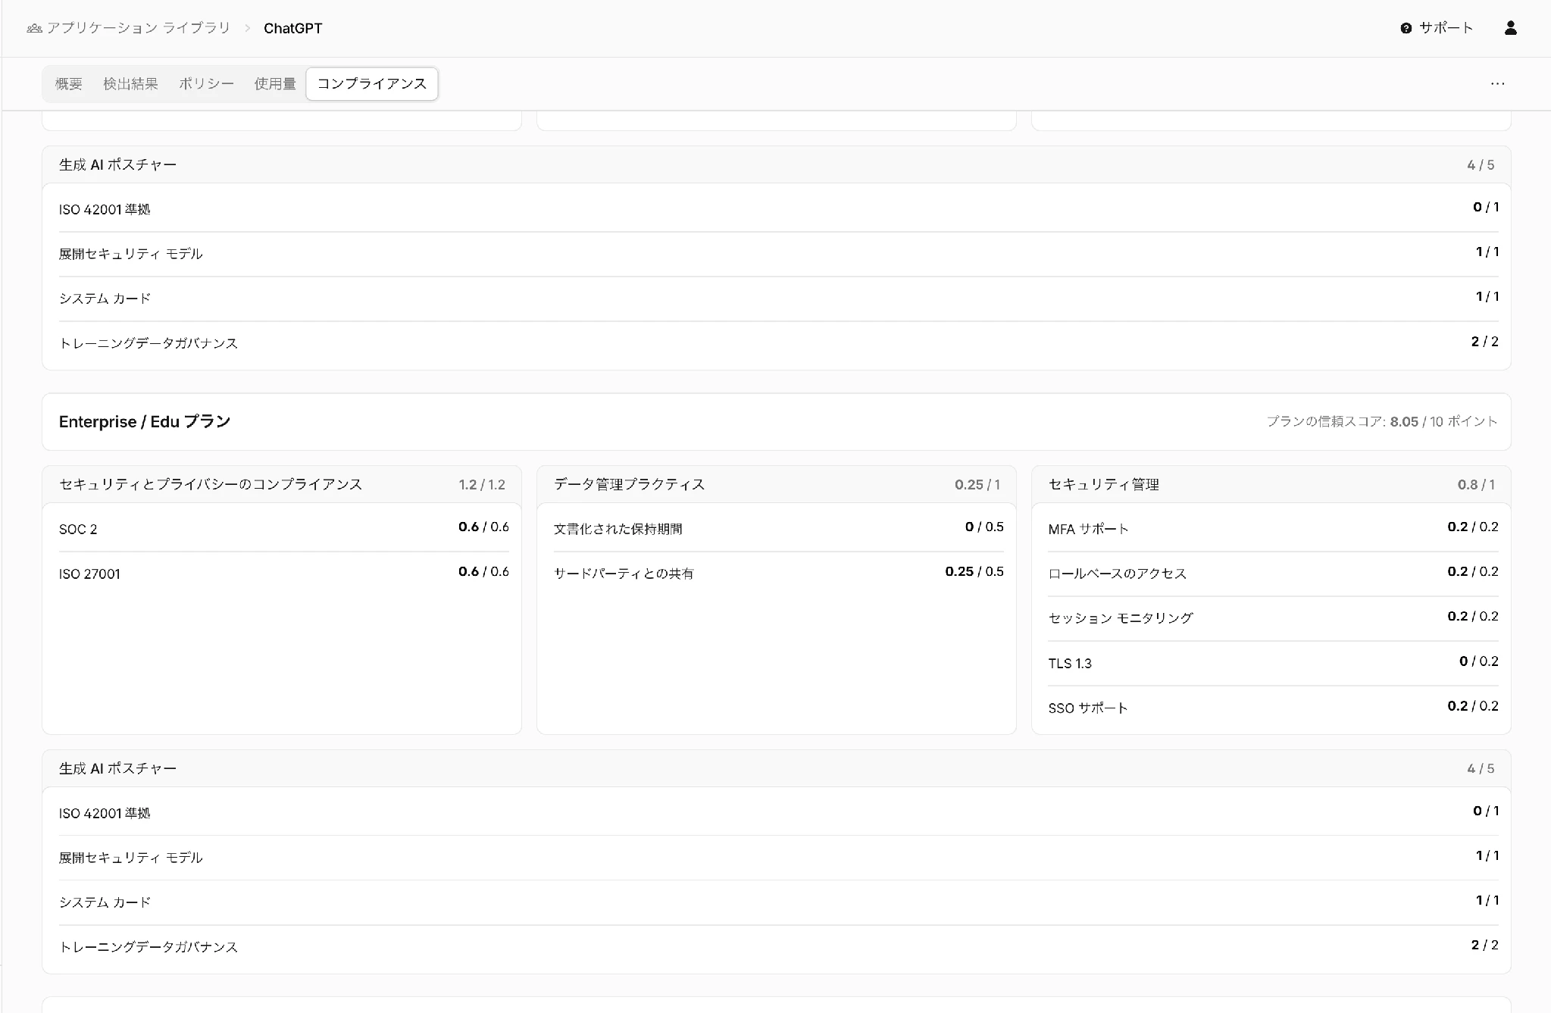Select the SOC 2 row

[x=283, y=529]
